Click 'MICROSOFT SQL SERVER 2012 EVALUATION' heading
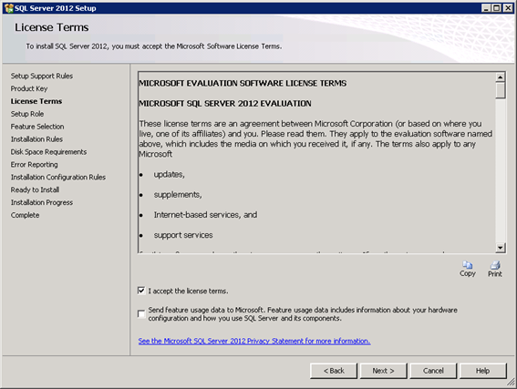Image resolution: width=517 pixels, height=389 pixels. [x=225, y=104]
